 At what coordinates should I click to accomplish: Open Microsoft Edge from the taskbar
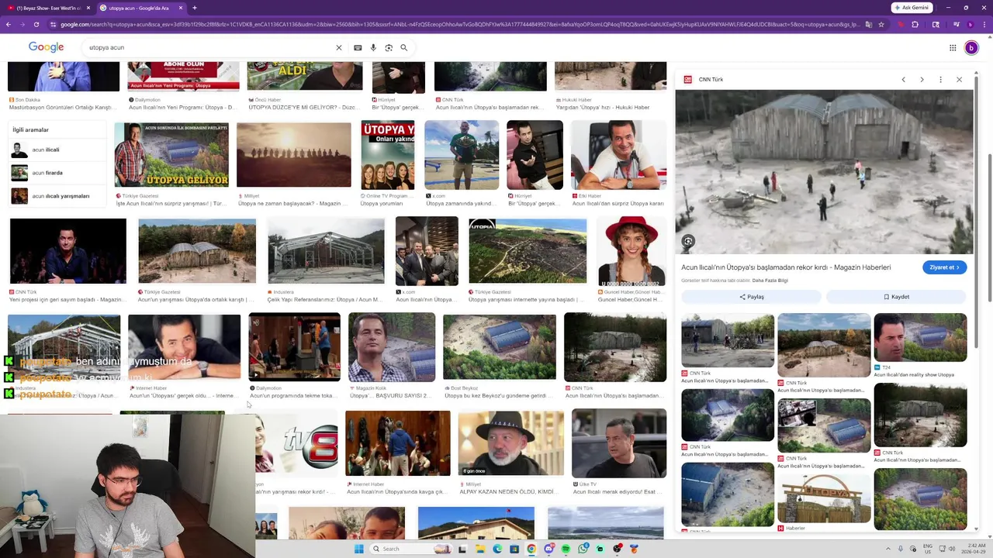(497, 549)
